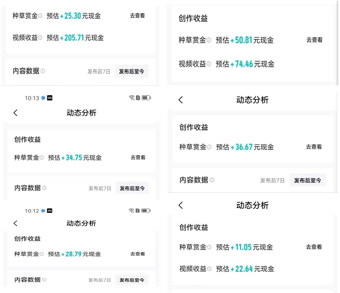Screen dimensions: 340x293
Task: Switch to 发布后7日 tab below the 36.67 reward
Action: coord(272,180)
